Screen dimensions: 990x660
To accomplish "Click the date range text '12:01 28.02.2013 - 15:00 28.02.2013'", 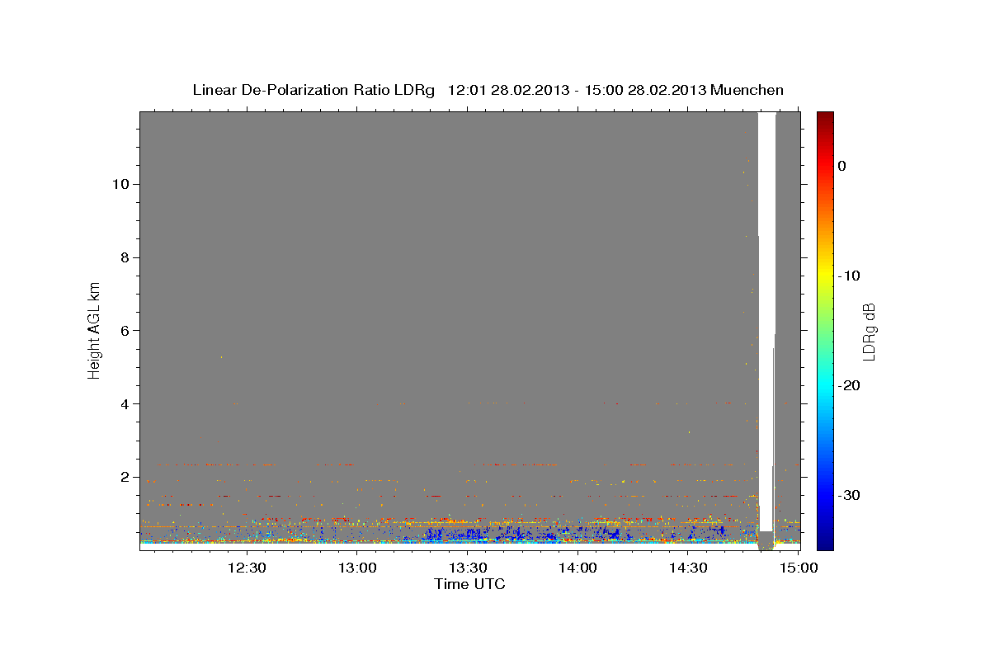I will click(577, 90).
